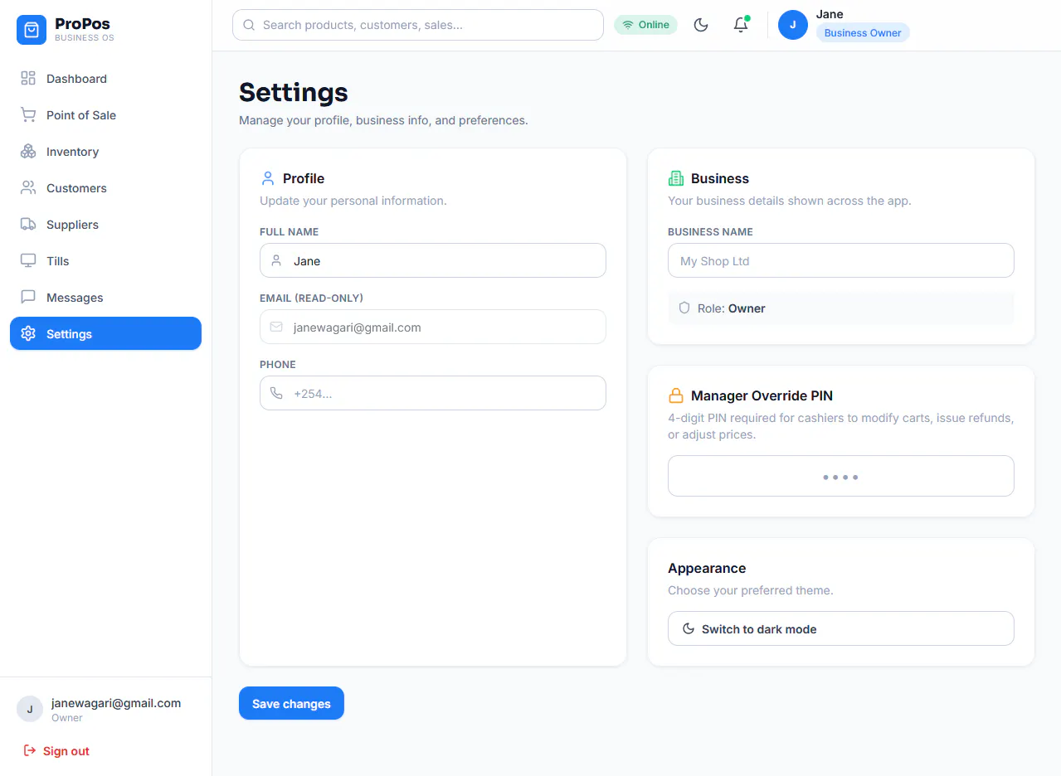Click the Messages chat bubble icon
Image resolution: width=1061 pixels, height=776 pixels.
coord(28,297)
